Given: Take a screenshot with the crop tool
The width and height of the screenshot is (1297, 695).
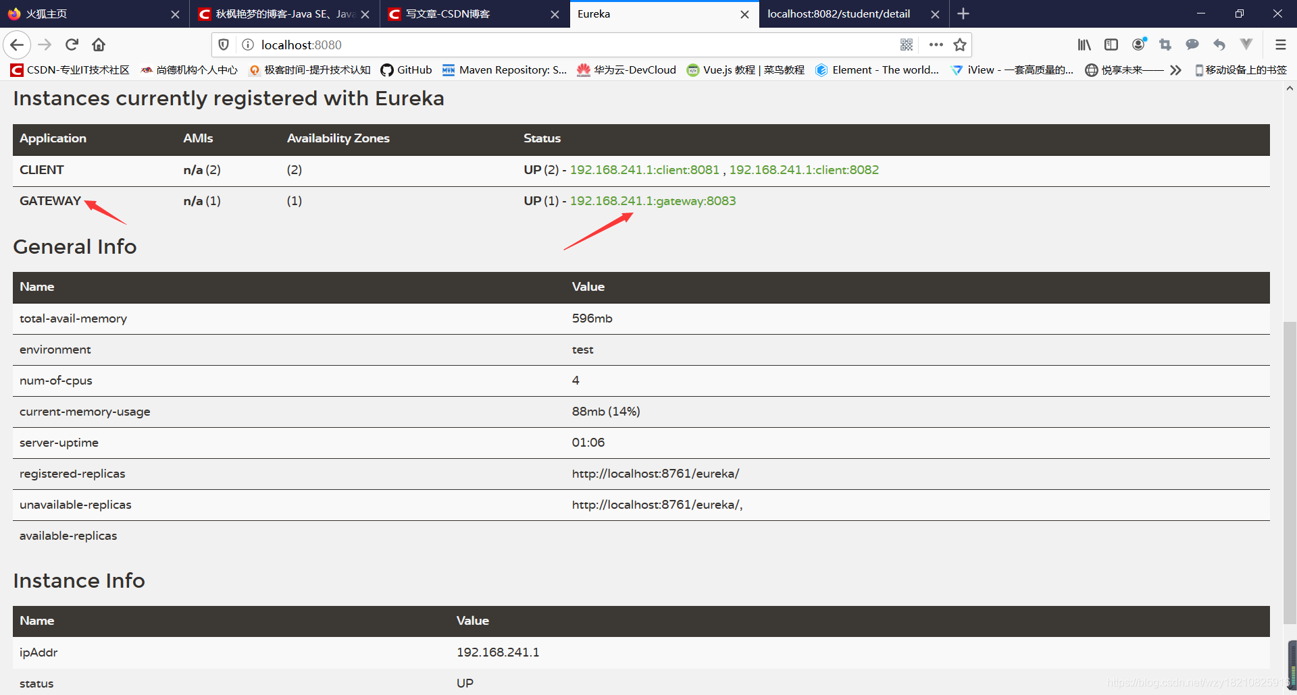Looking at the screenshot, I should pos(1165,45).
